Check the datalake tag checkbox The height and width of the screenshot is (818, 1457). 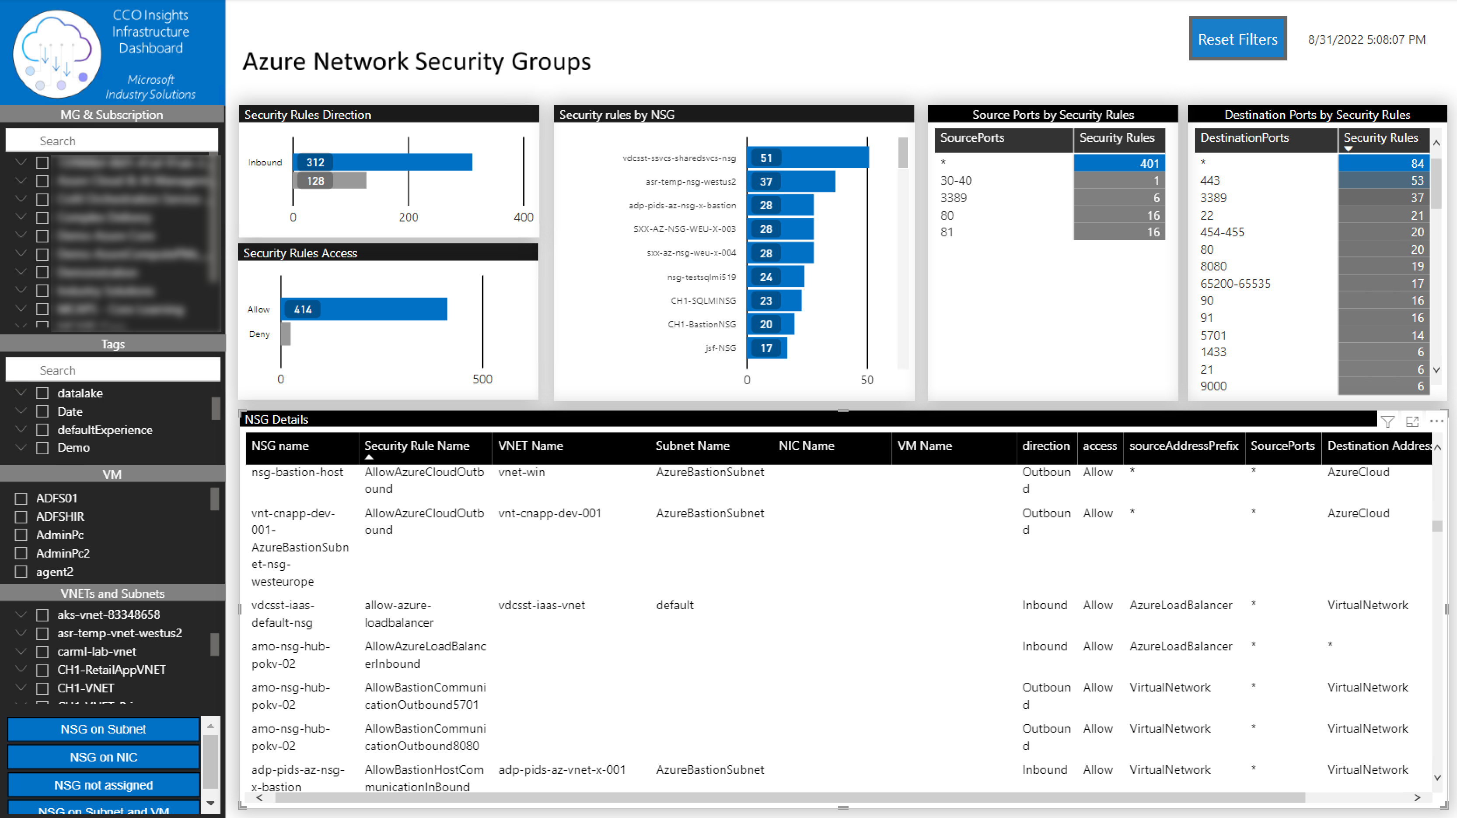[42, 393]
